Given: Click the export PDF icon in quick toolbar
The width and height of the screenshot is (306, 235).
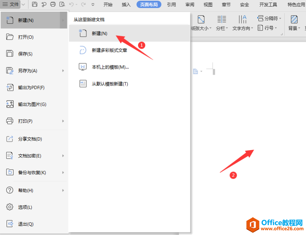Looking at the screenshot, I should 44,4.
